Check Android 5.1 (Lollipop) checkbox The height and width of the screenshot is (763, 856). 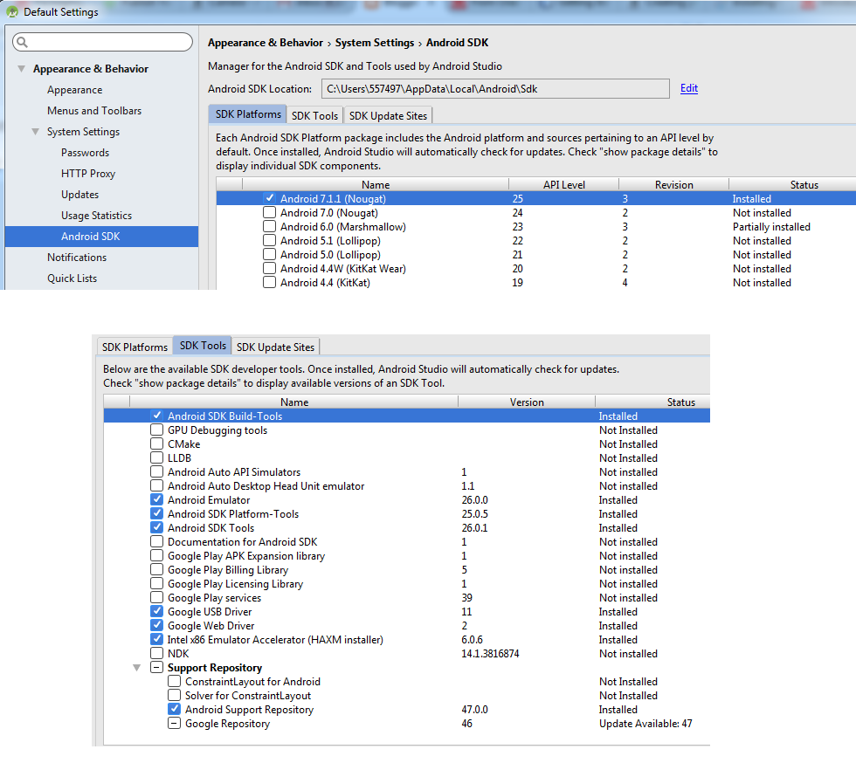270,240
